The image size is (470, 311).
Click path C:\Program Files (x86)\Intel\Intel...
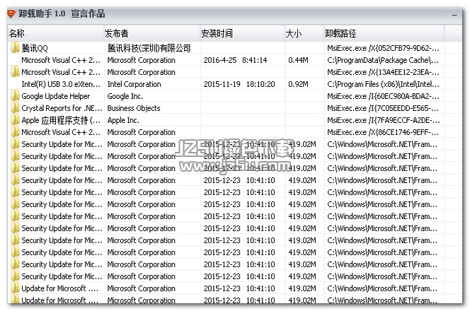pos(384,84)
